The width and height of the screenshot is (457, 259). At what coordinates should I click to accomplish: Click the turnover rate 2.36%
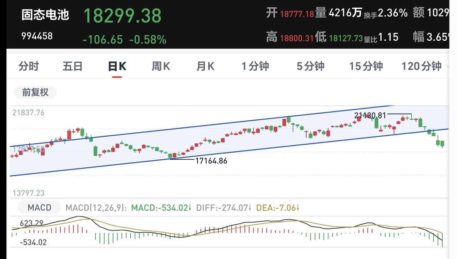[393, 13]
